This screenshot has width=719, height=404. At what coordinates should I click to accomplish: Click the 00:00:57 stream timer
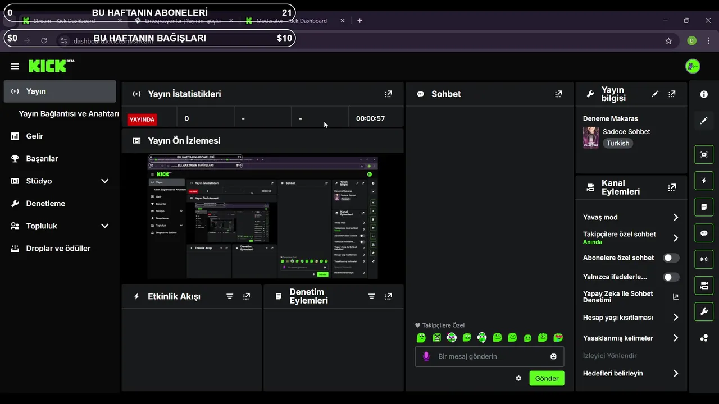pos(371,119)
